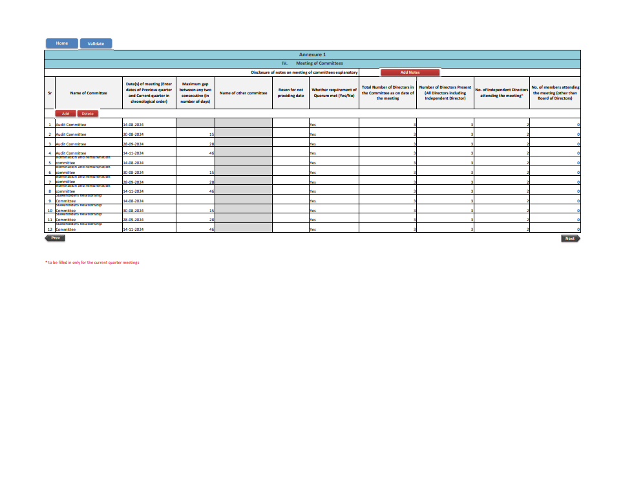Select Audit Committee name in row 2
Image resolution: width=634 pixels, height=481 pixels.
89,133
